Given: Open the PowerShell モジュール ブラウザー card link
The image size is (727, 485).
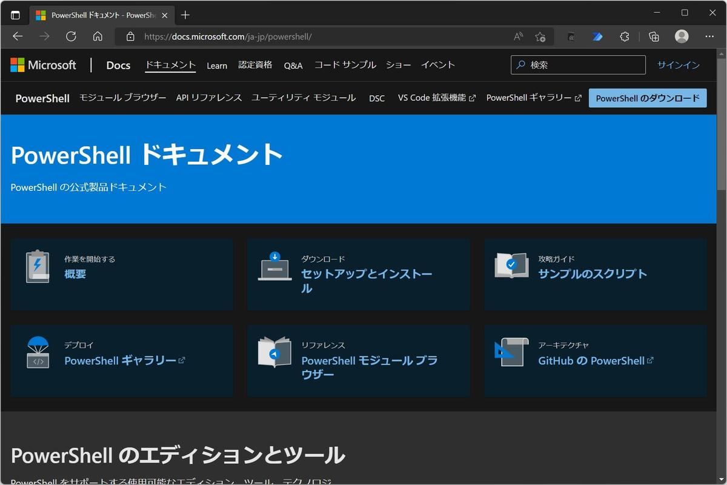Looking at the screenshot, I should pyautogui.click(x=370, y=367).
